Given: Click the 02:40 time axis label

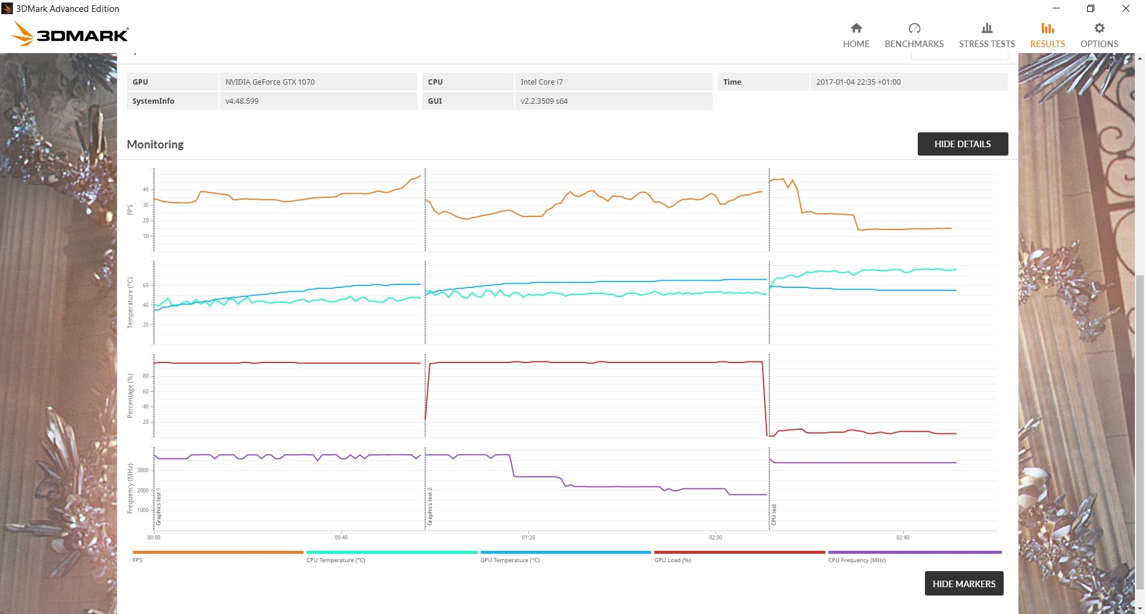Looking at the screenshot, I should coord(903,538).
